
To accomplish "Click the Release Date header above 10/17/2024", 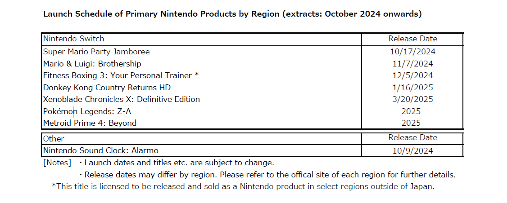I will pyautogui.click(x=412, y=39).
